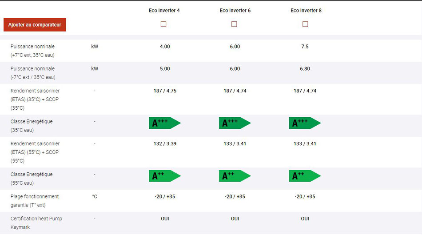422x235 pixels.
Task: Select the Eco Inverter 8 column header
Action: [x=306, y=11]
